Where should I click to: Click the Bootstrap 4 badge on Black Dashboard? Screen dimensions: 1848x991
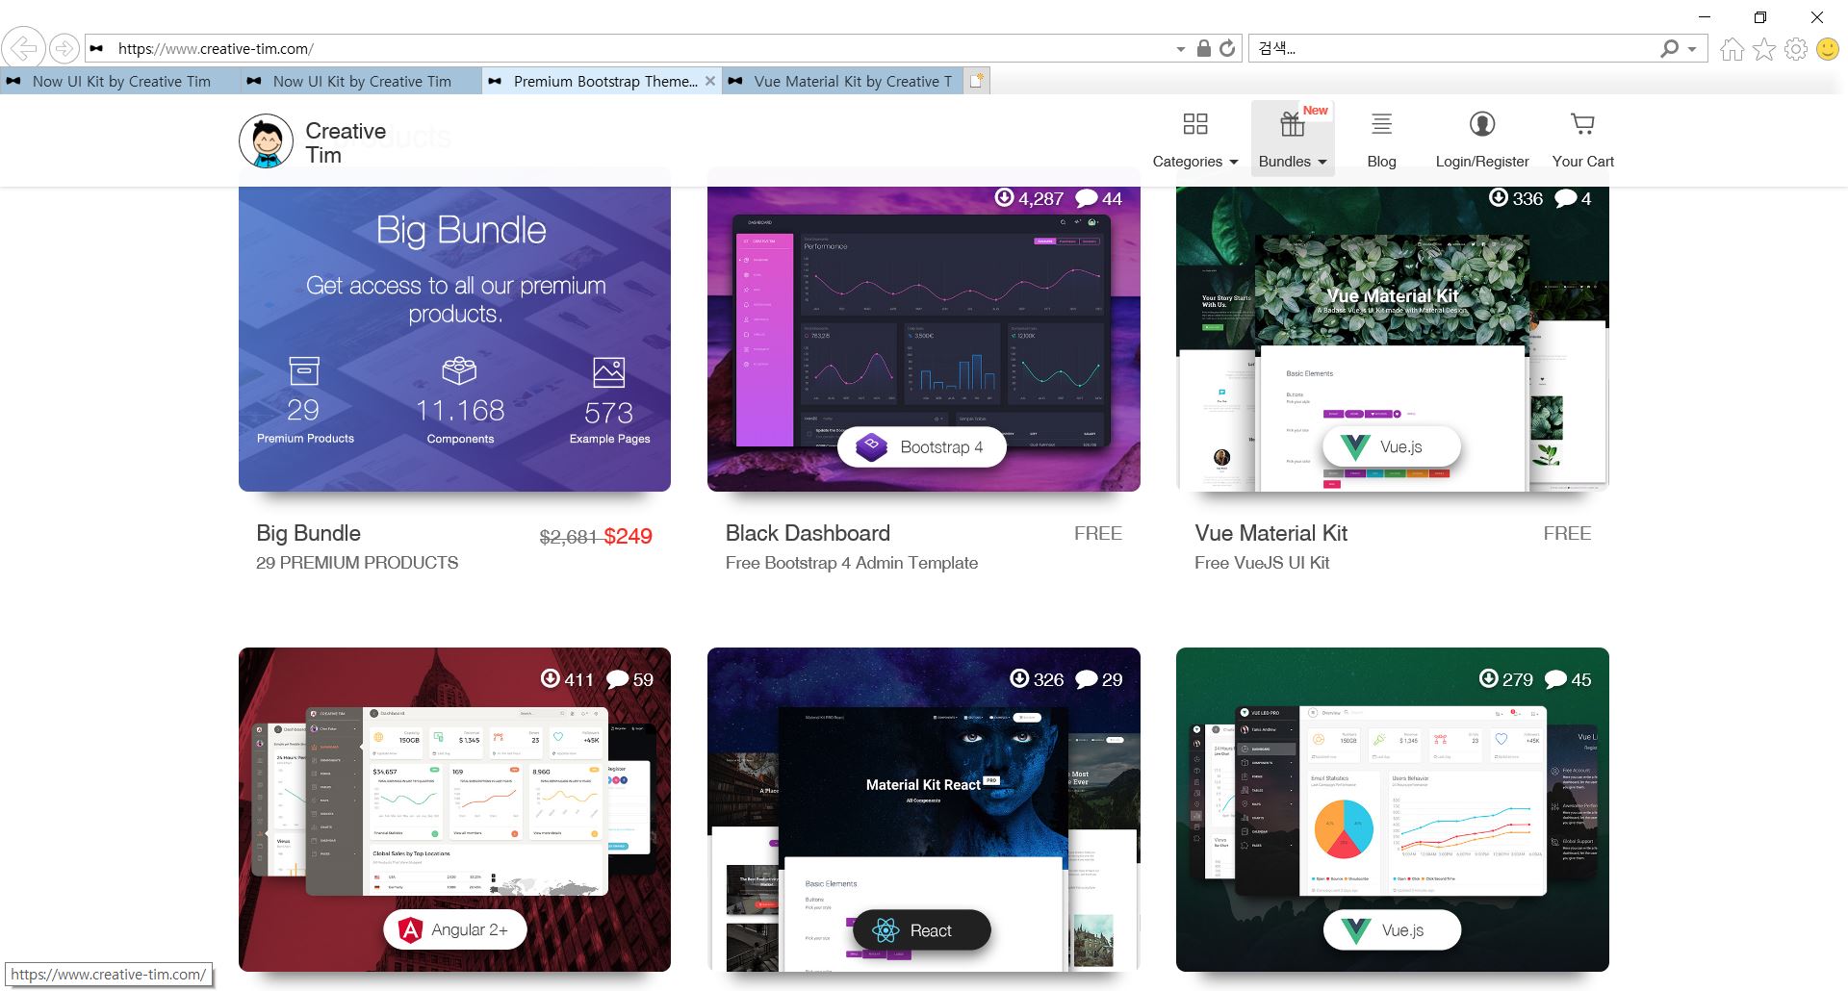pyautogui.click(x=922, y=446)
